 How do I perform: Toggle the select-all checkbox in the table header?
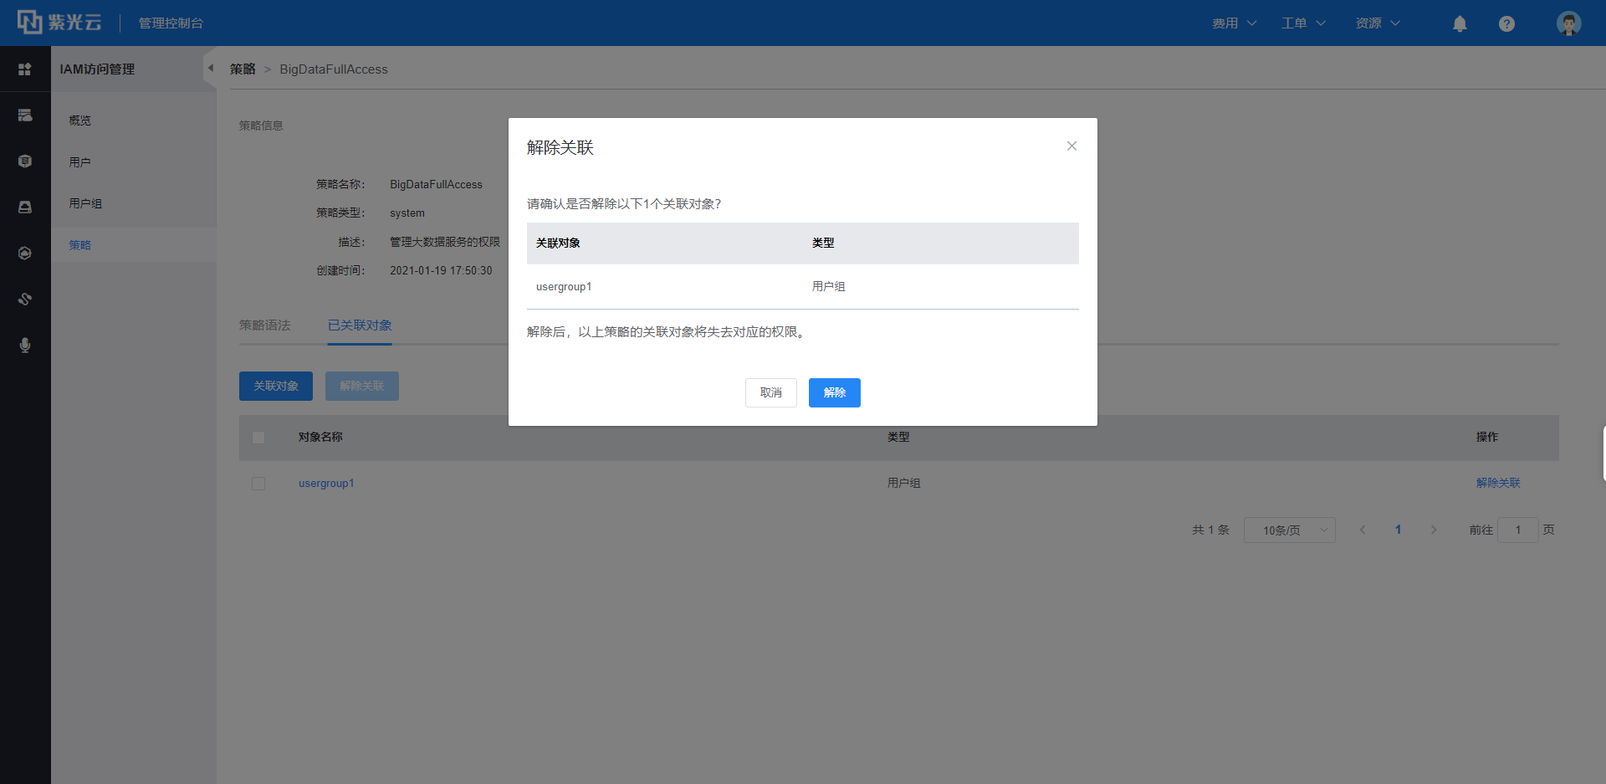click(258, 438)
